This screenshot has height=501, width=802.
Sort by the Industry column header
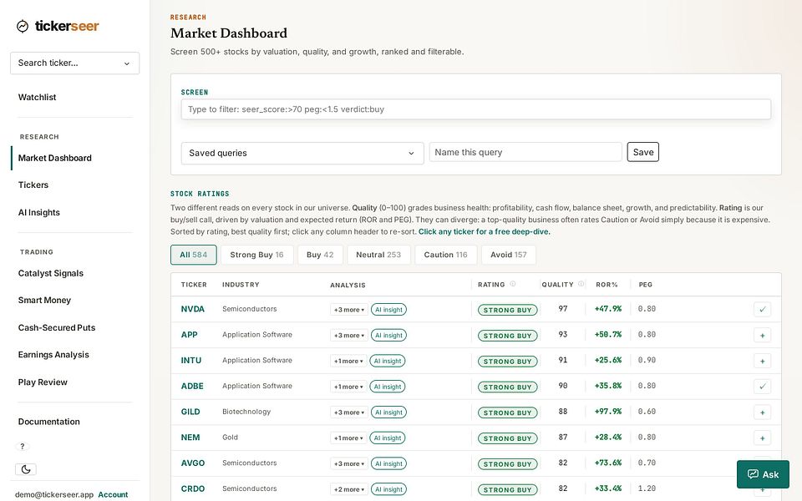pyautogui.click(x=241, y=284)
